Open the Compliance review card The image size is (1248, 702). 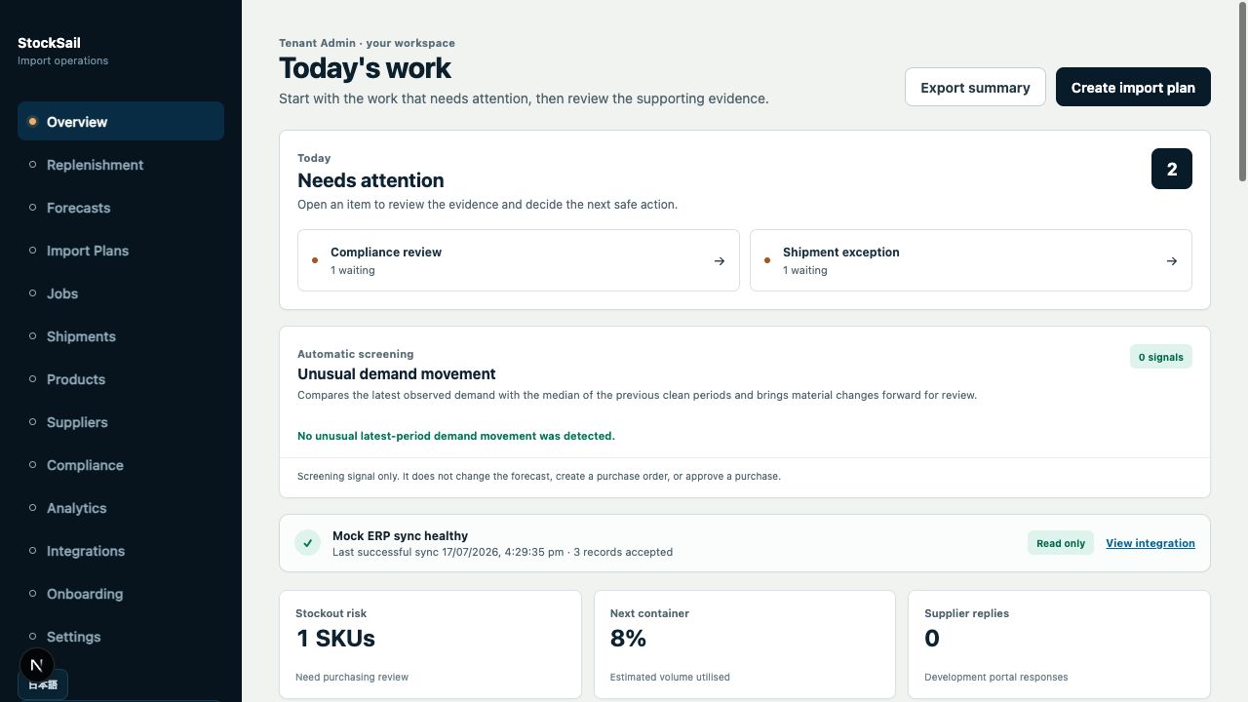click(519, 260)
